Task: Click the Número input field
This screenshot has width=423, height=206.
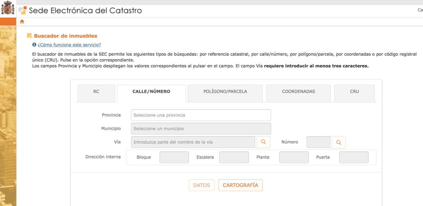Action: (318, 142)
